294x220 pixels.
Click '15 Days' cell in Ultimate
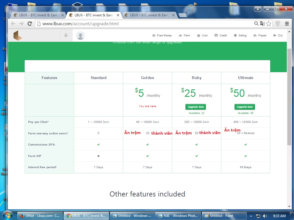pyautogui.click(x=245, y=167)
